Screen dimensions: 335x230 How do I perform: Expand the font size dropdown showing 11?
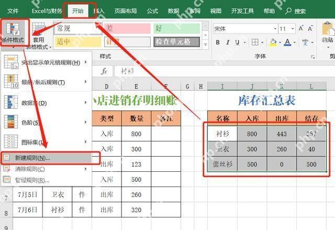293,29
